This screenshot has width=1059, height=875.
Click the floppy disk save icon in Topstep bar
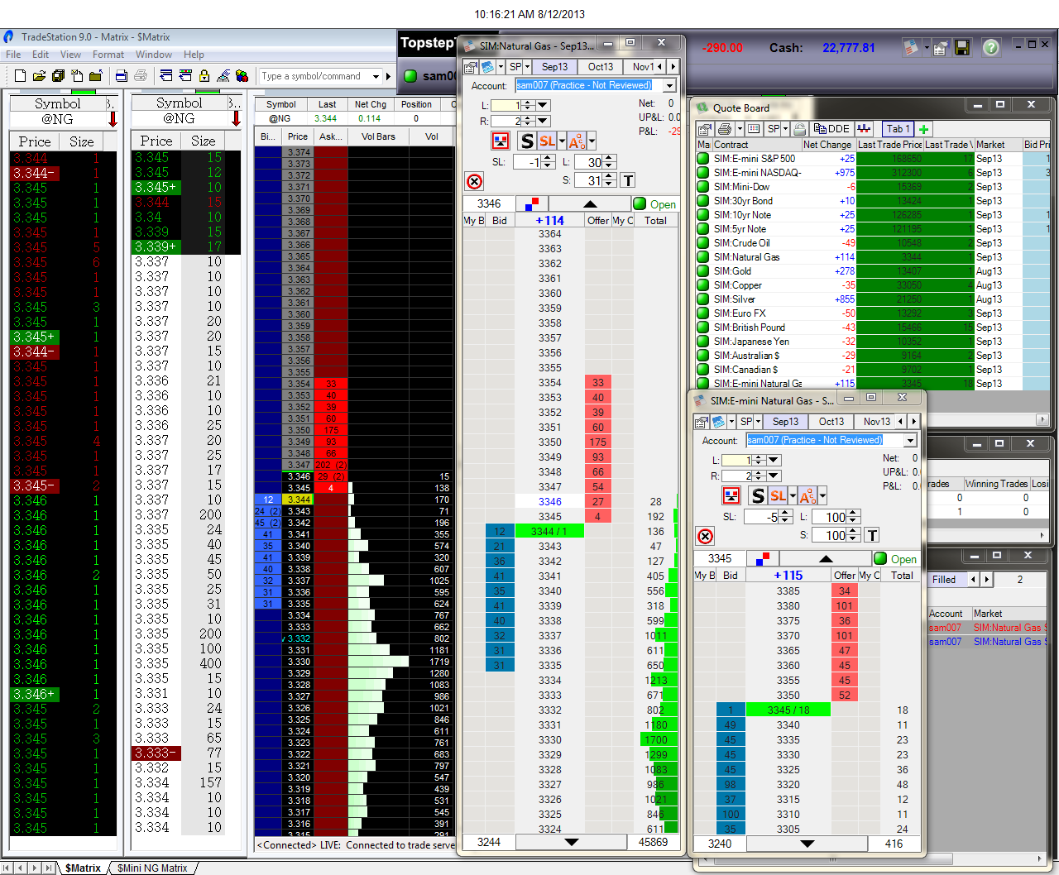961,48
